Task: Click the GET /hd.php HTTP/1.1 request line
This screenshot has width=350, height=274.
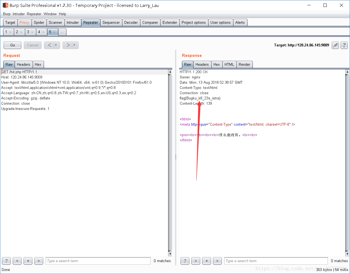Action: [19, 72]
